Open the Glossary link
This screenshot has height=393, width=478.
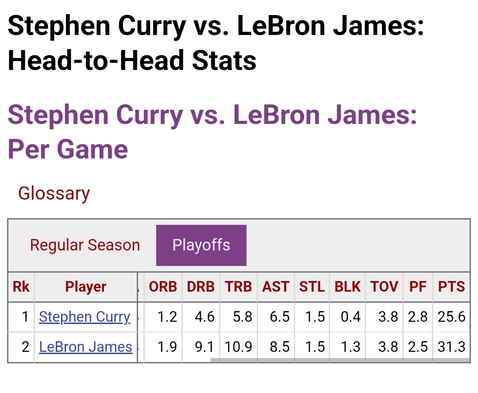point(54,193)
